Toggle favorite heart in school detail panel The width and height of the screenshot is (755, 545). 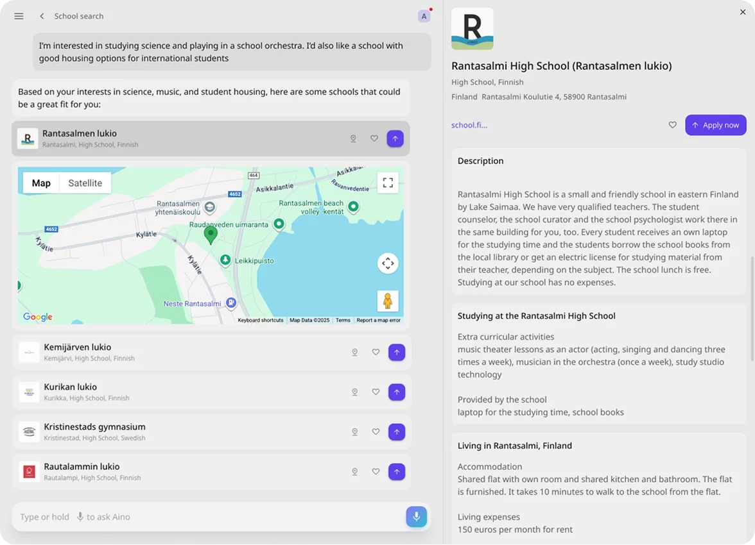pos(673,125)
